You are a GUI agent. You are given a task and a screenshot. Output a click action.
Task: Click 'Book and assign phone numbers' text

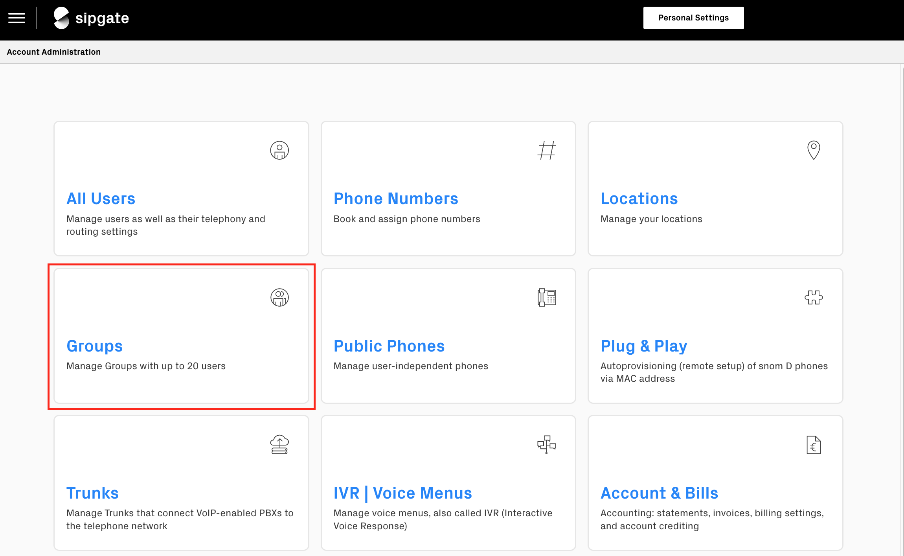(407, 219)
